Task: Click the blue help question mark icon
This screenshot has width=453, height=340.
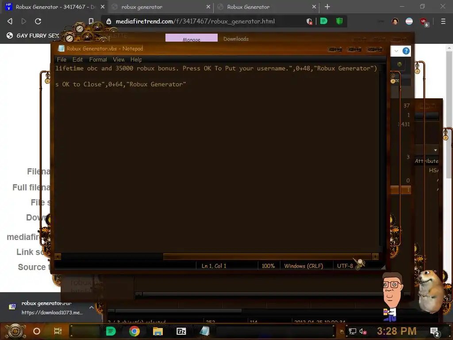Action: pos(406,51)
